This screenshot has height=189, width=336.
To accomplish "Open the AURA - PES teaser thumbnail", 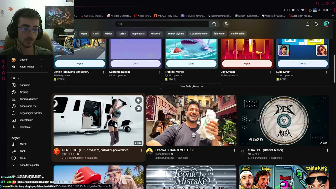I will tap(284, 121).
